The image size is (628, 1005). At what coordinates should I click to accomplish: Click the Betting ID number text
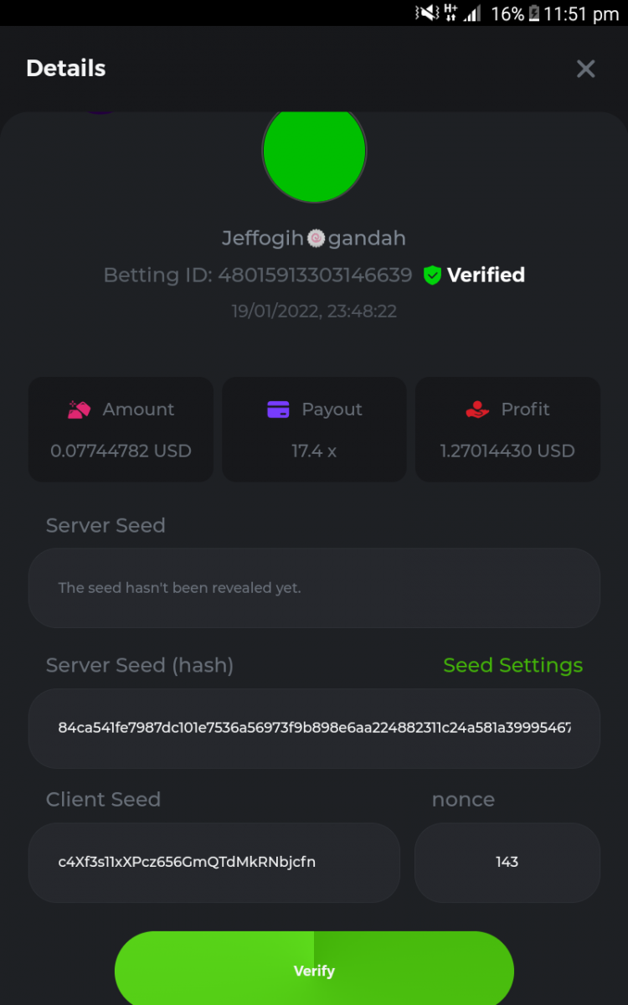315,276
